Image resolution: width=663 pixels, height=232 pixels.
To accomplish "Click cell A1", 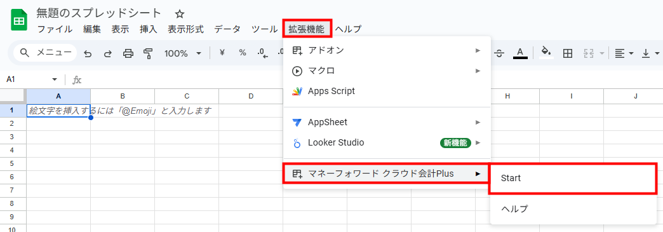I will click(58, 111).
